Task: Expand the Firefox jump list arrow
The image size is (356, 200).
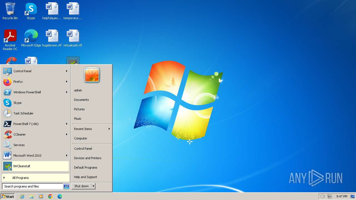Action: coord(67,82)
